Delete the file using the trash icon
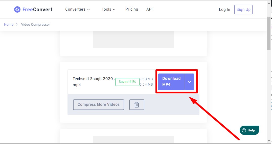 click(x=137, y=105)
